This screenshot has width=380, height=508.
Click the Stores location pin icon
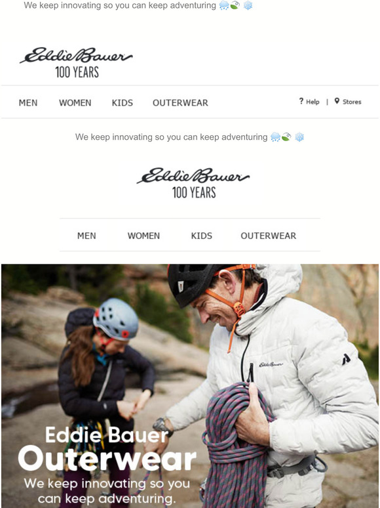point(337,101)
